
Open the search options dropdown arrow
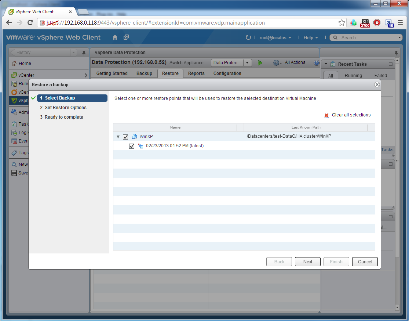[x=399, y=37]
